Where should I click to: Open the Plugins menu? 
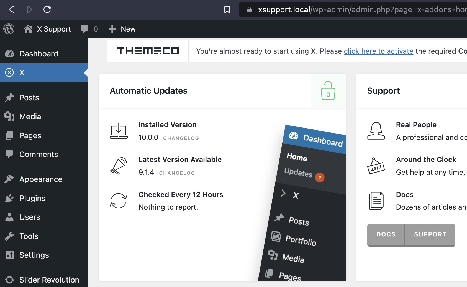click(x=32, y=198)
